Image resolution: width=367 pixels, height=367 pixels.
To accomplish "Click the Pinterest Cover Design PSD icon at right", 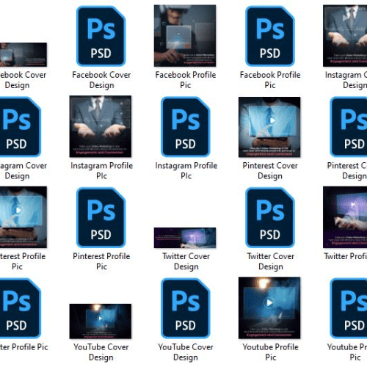I will point(349,127).
